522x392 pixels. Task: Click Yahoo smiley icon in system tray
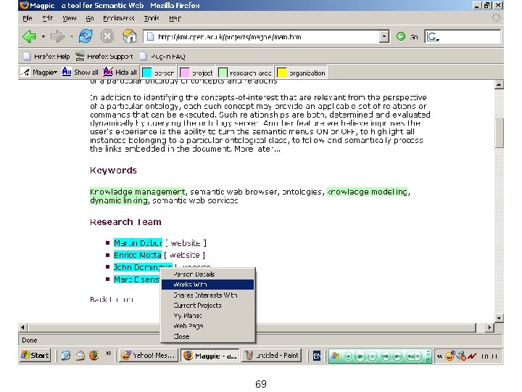click(x=450, y=356)
